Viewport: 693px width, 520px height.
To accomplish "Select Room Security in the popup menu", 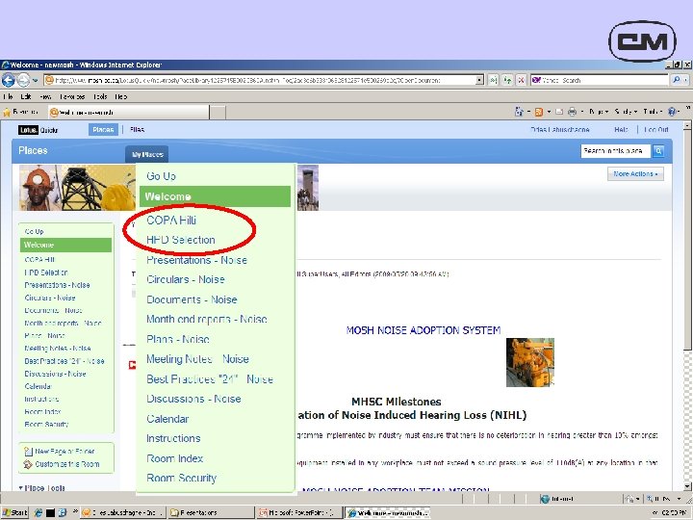I will 182,478.
